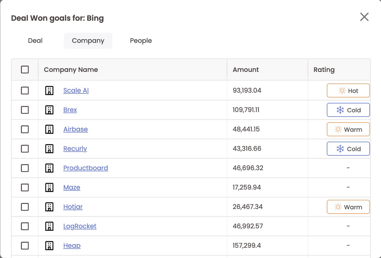Select the Company tab
Screen dimensions: 381x258
click(88, 41)
